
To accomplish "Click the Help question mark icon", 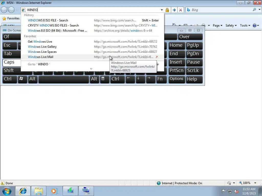I will coord(254,26).
